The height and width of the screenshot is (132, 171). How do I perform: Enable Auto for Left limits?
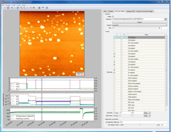[x=114, y=113]
